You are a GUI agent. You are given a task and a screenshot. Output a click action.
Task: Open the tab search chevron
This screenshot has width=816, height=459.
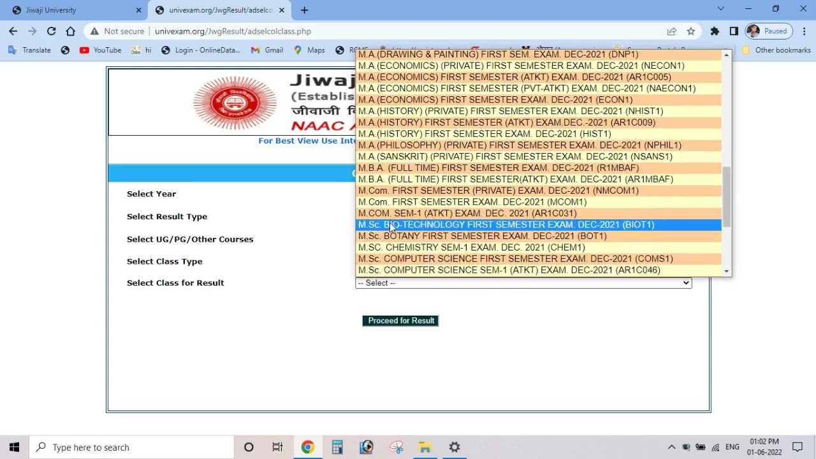(721, 9)
